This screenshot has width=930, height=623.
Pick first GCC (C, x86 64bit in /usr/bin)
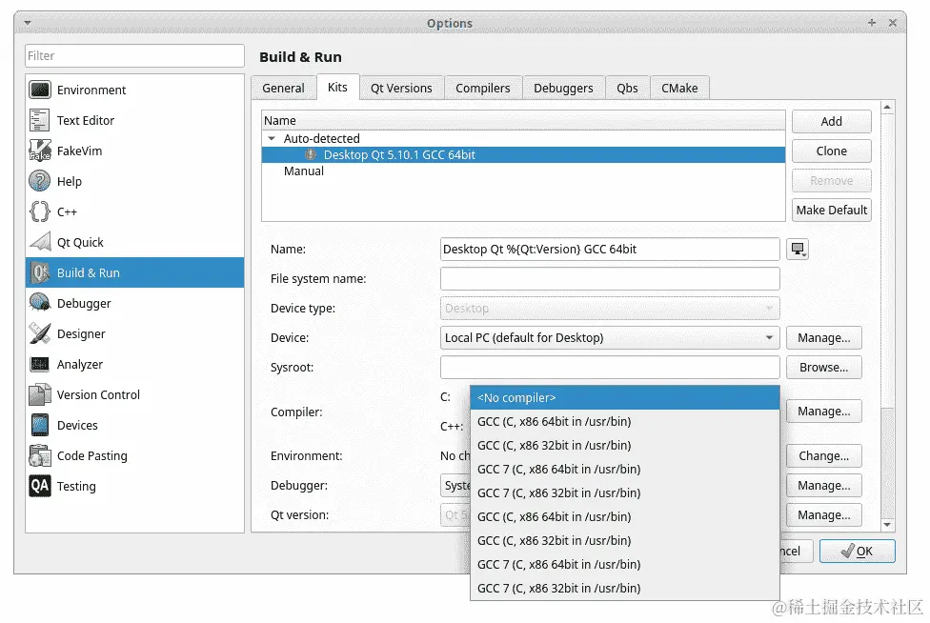pyautogui.click(x=624, y=421)
